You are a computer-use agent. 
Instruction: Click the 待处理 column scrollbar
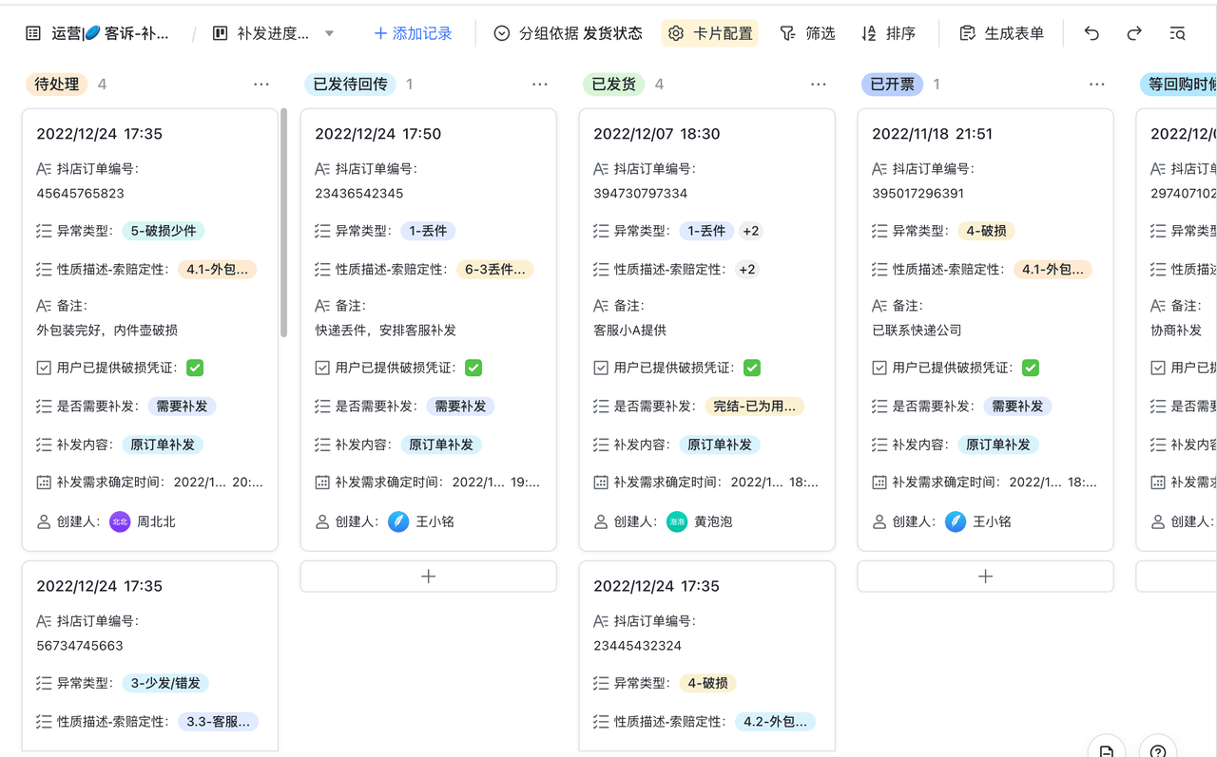coord(283,223)
